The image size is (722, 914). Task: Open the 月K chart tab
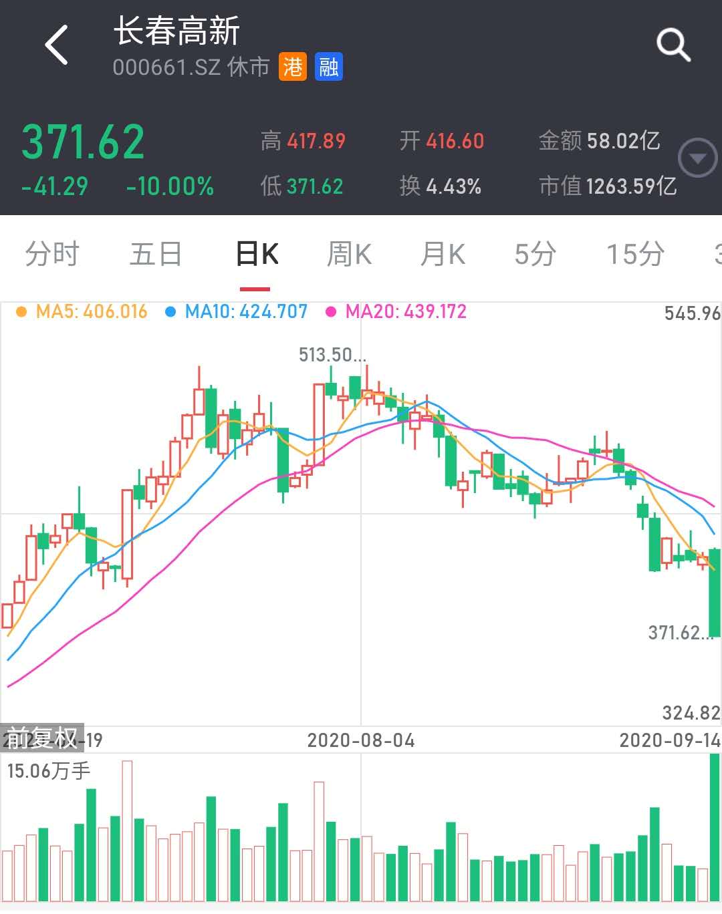(443, 255)
